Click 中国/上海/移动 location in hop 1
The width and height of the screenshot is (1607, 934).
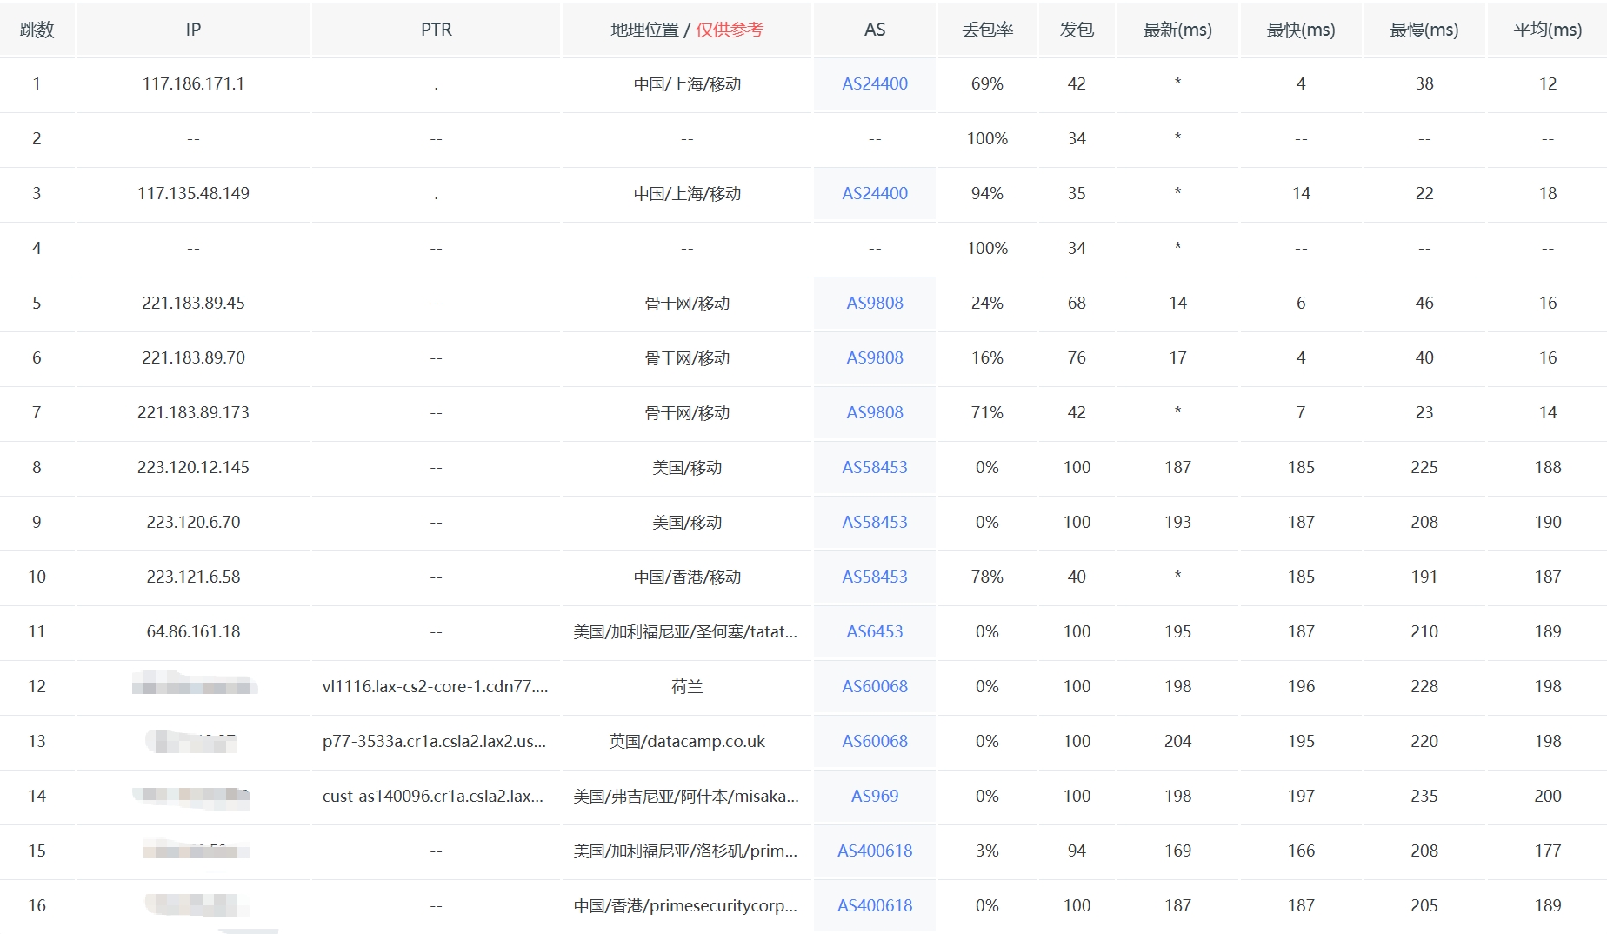[x=687, y=83]
